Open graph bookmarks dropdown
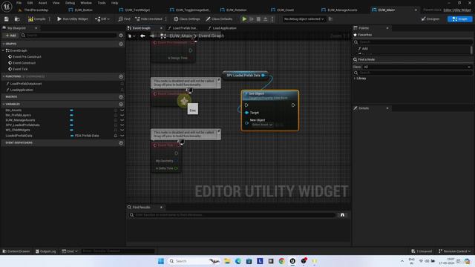This screenshot has width=475, height=267. 131,36
